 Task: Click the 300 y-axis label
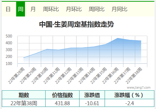tap(9, 50)
